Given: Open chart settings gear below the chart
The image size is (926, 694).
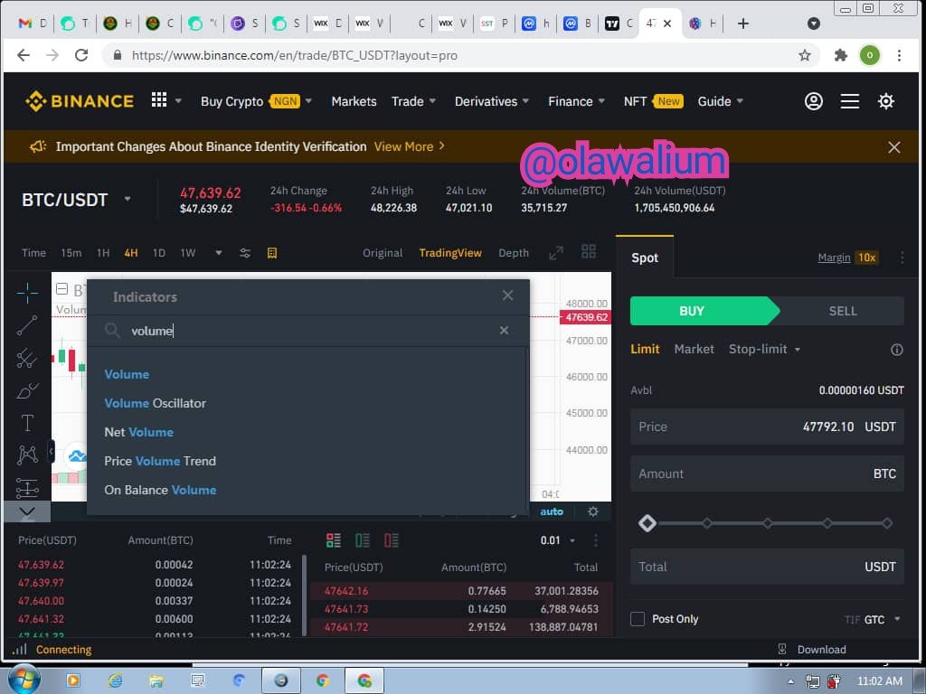Looking at the screenshot, I should click(x=593, y=511).
